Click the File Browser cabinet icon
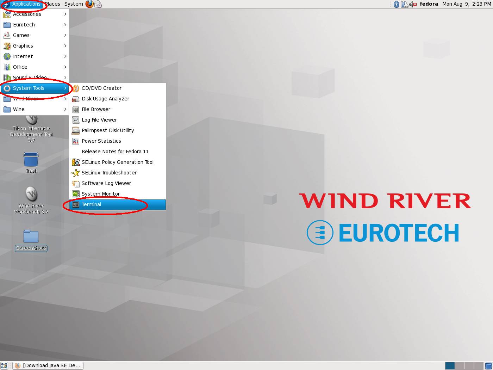 76,109
